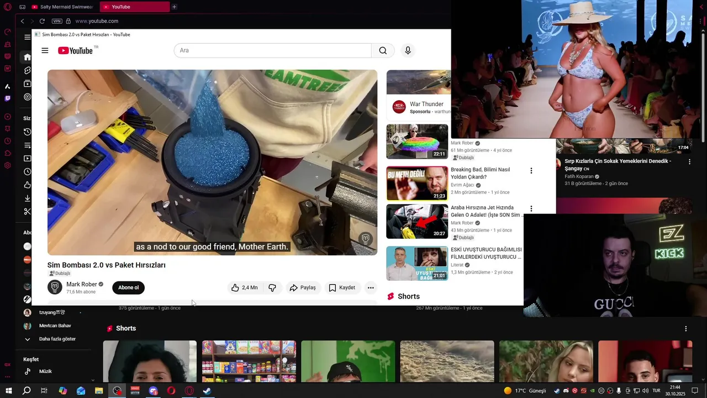Open Liked videos thumb icon in sidebar
The width and height of the screenshot is (707, 398).
point(27,185)
